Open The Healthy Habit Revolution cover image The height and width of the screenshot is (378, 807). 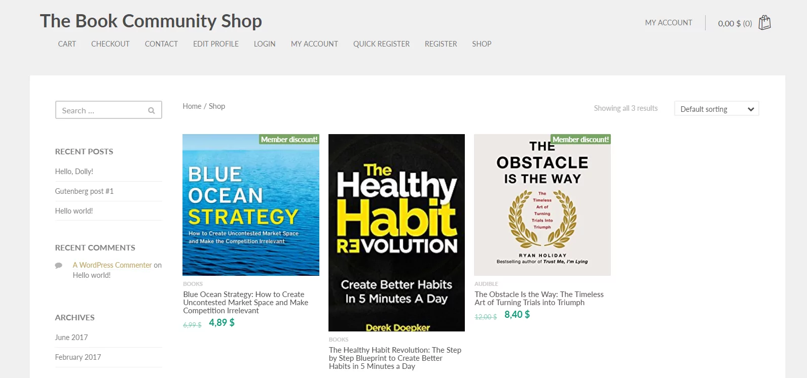(396, 233)
